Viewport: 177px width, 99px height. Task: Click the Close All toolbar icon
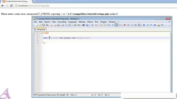tap(55, 25)
